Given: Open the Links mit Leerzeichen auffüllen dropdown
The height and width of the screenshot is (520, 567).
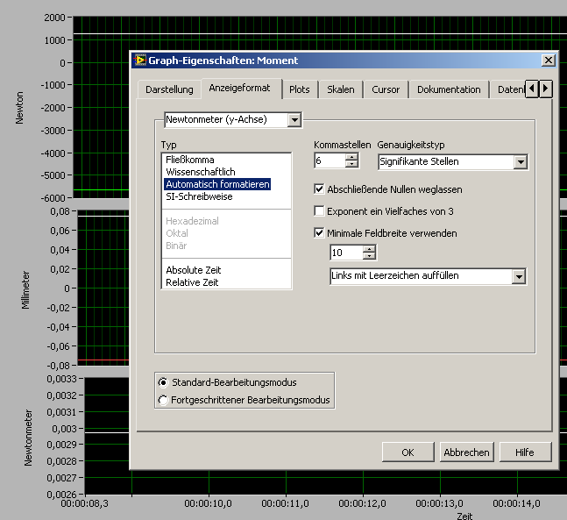Looking at the screenshot, I should click(519, 276).
